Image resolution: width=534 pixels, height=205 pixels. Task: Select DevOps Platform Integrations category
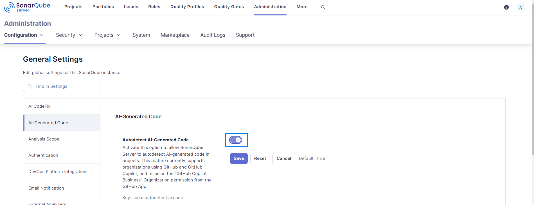pyautogui.click(x=62, y=172)
